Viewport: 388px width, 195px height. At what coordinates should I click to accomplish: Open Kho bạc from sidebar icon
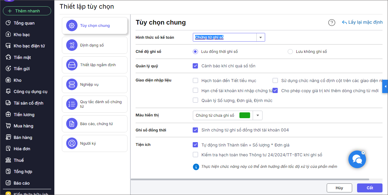8,35
